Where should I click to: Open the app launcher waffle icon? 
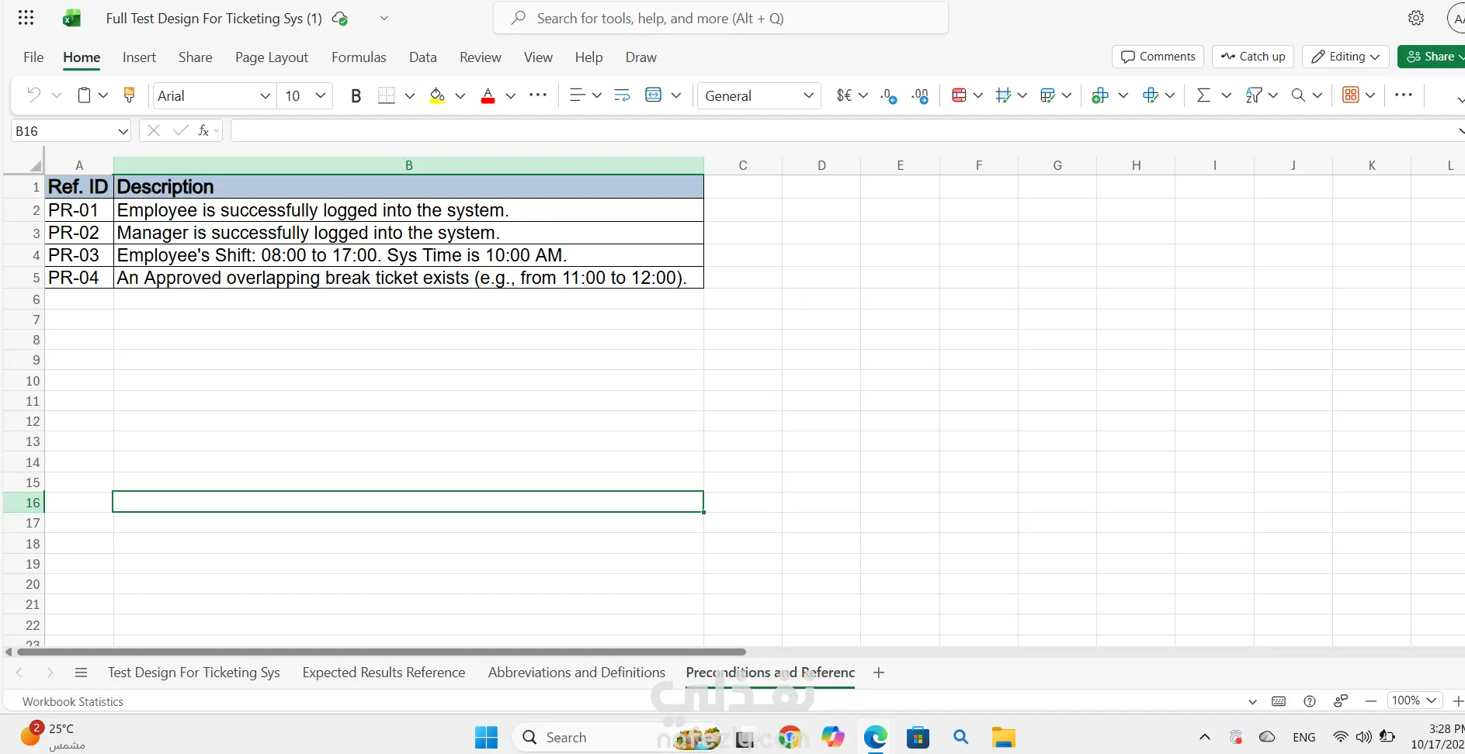point(26,18)
